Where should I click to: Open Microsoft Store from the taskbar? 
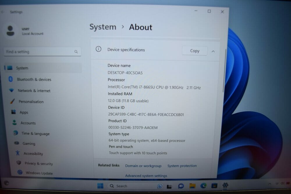214,186
